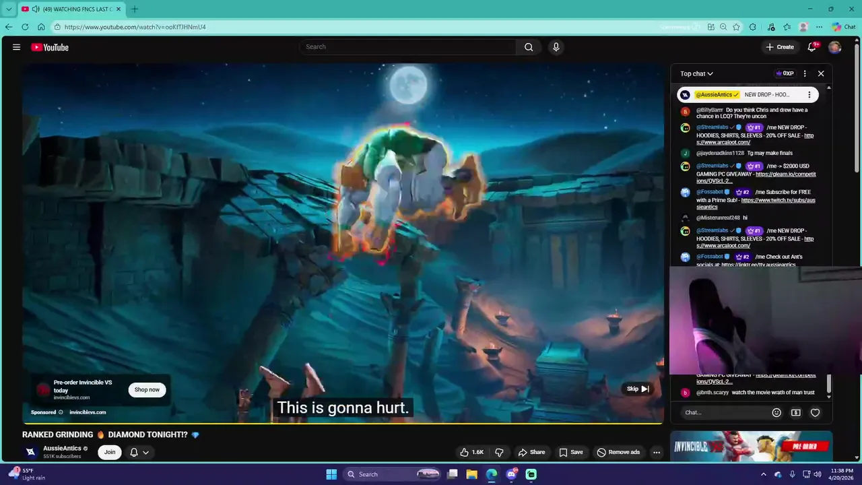The height and width of the screenshot is (485, 862).
Task: Click the search magnifier button
Action: point(529,47)
